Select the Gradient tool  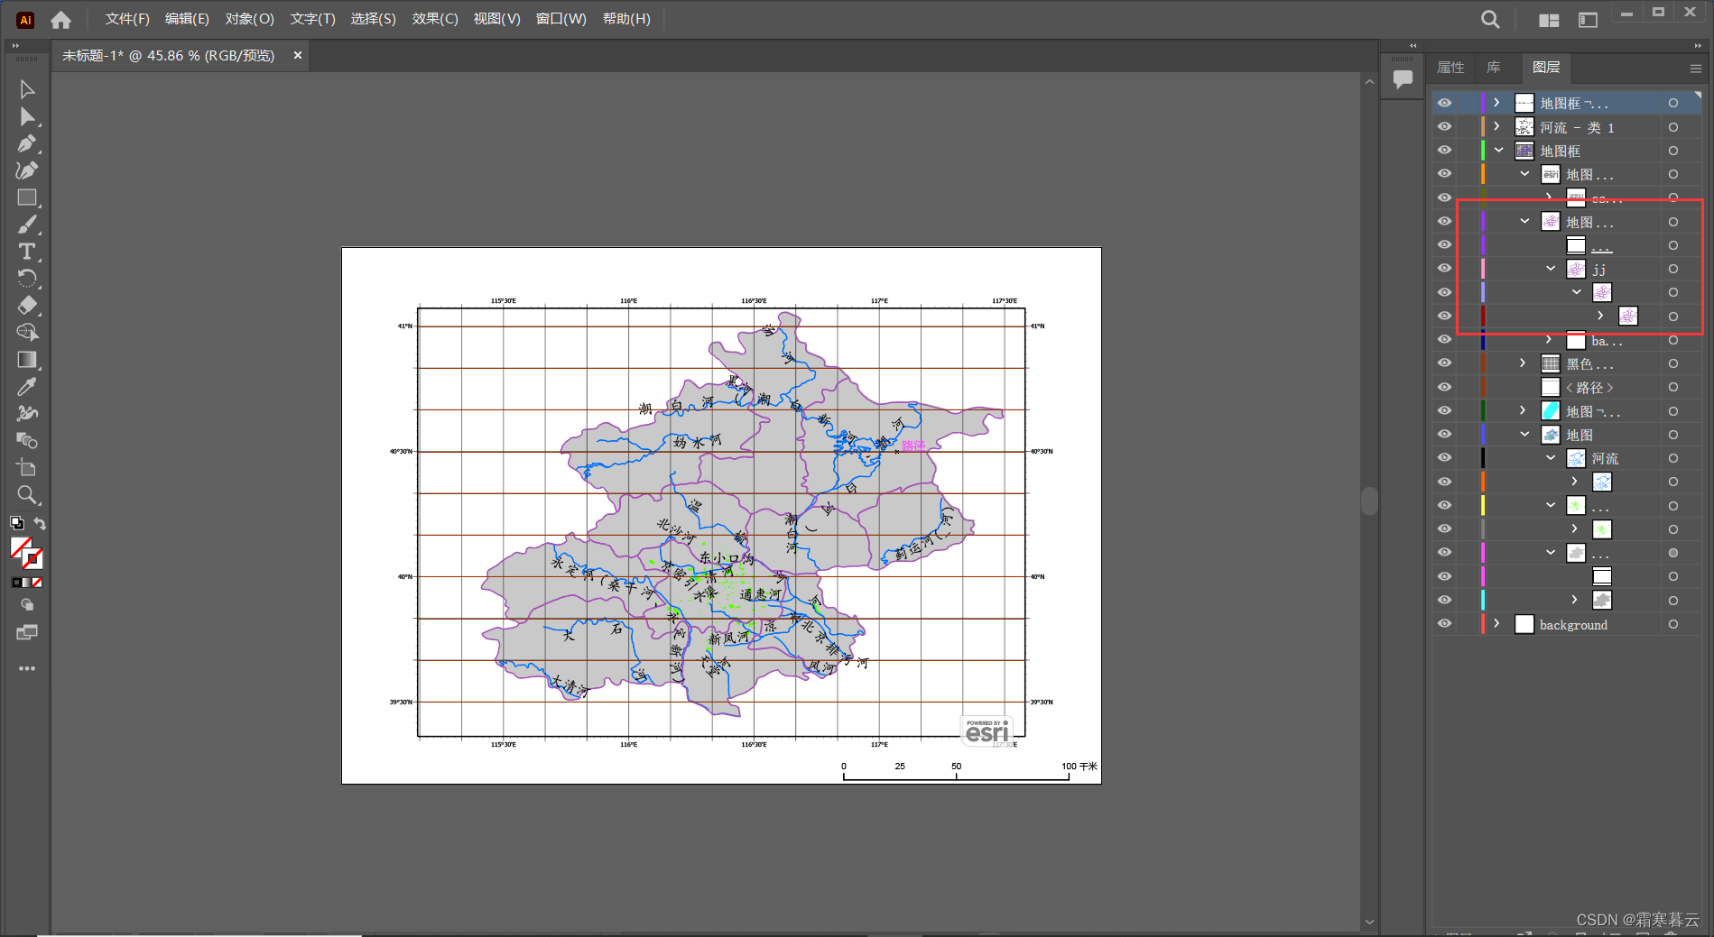click(27, 360)
